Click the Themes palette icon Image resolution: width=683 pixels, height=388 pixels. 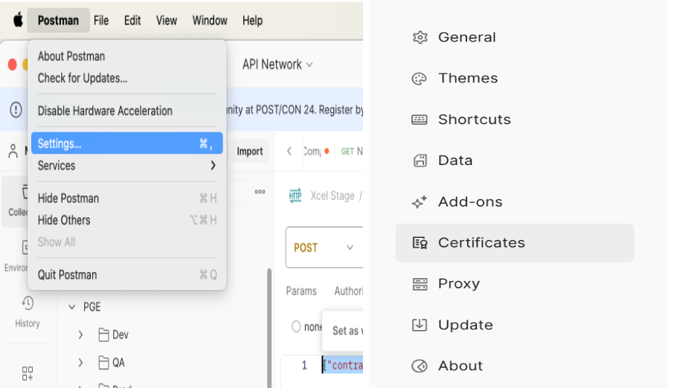pos(419,79)
